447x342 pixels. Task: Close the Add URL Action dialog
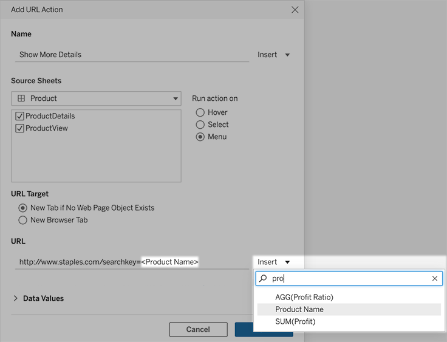tap(295, 10)
